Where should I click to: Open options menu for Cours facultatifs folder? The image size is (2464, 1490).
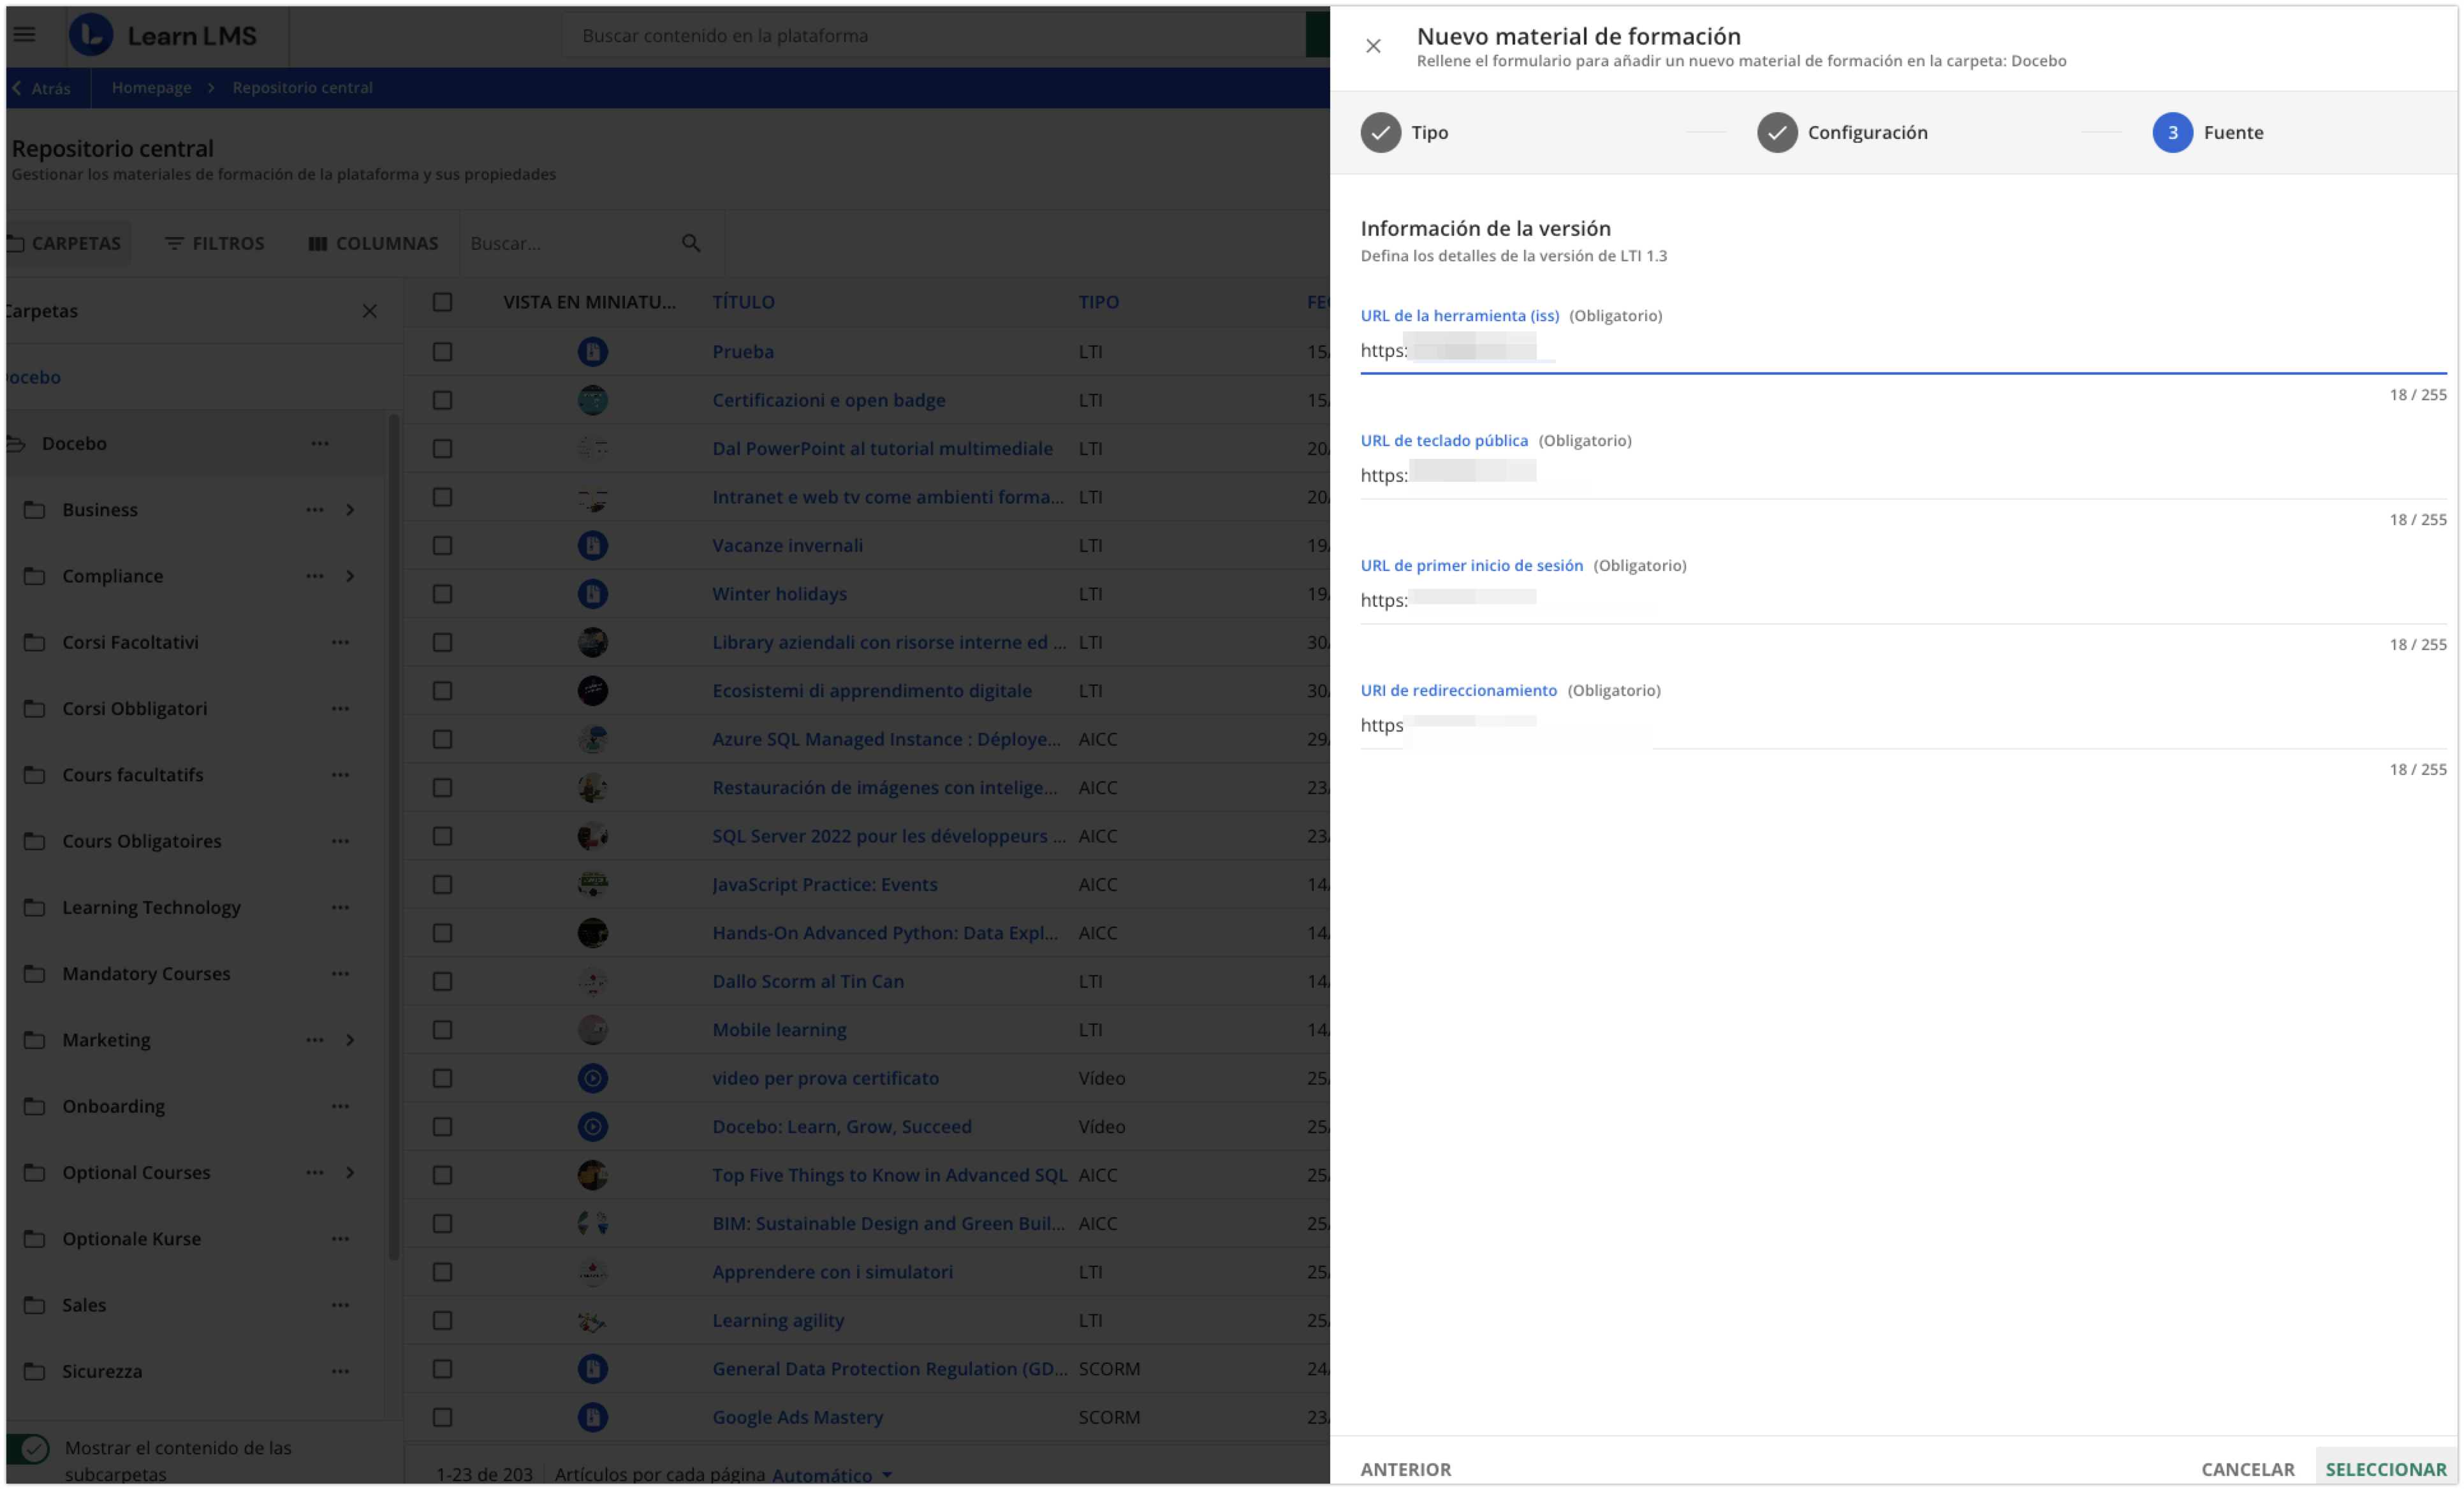[340, 774]
